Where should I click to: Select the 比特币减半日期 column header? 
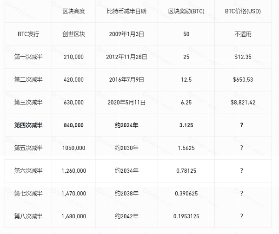[126, 11]
